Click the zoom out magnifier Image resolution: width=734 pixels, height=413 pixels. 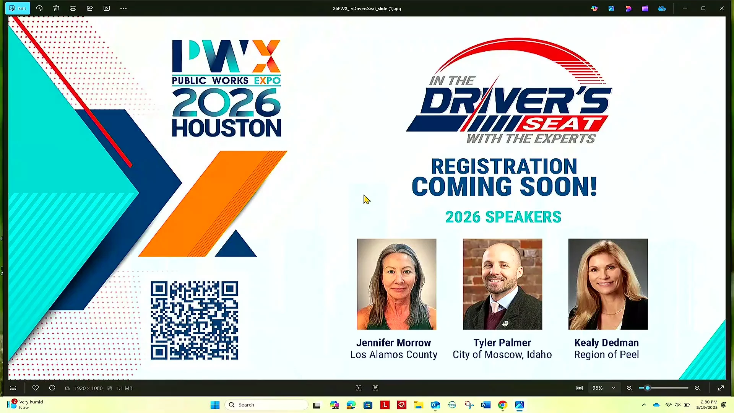click(630, 388)
